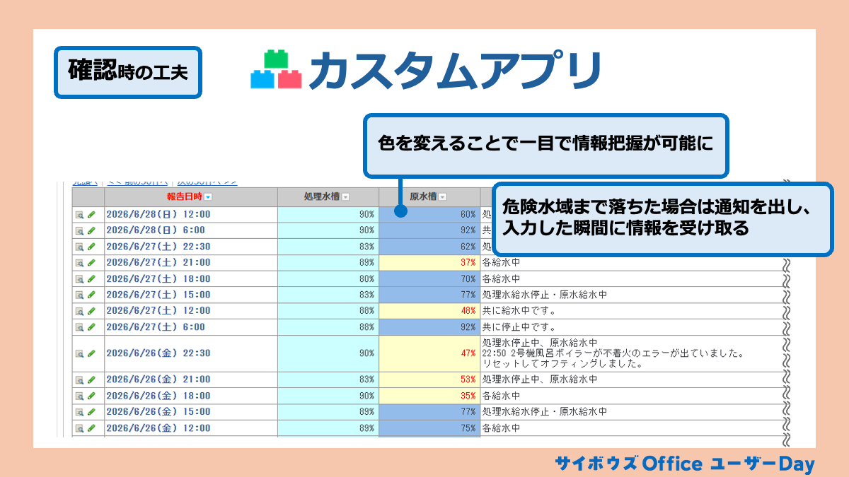
Task: Click pencil edit icon in 2026/6/28 6:00 row
Action: (91, 230)
